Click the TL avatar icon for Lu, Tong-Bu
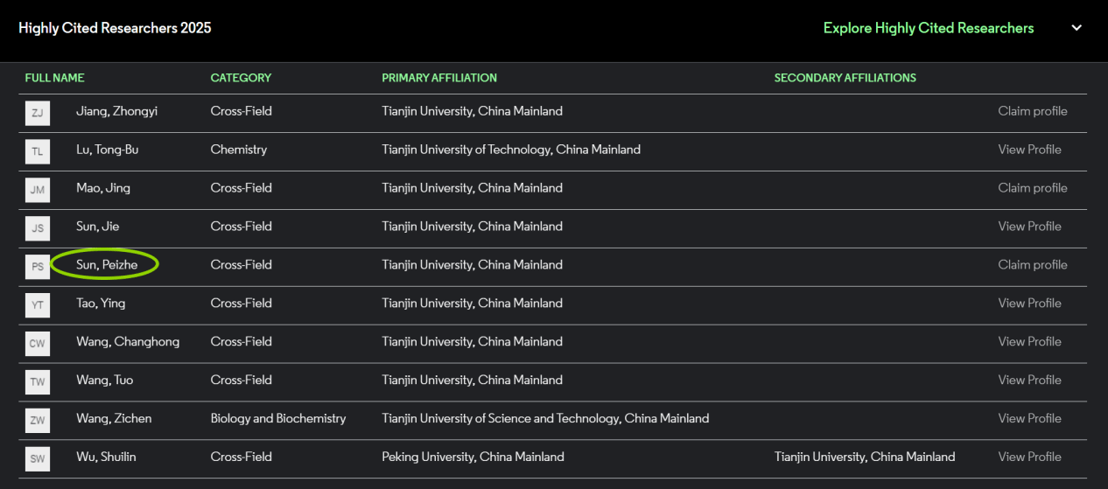 coord(37,151)
